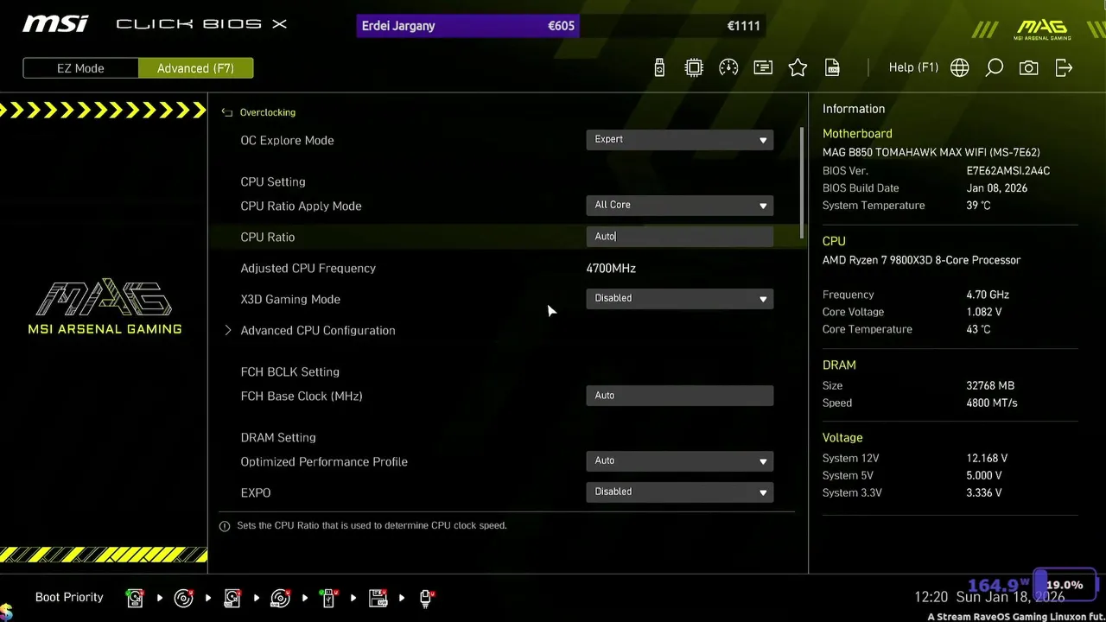Click the Erdei Jargany donation progress bar
This screenshot has height=622, width=1106.
coord(561,26)
